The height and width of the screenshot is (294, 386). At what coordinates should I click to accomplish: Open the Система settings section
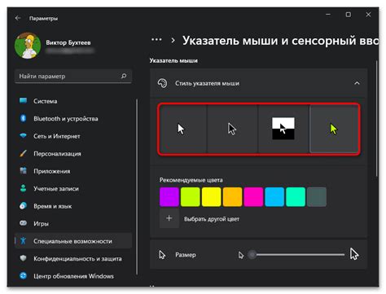pos(73,101)
